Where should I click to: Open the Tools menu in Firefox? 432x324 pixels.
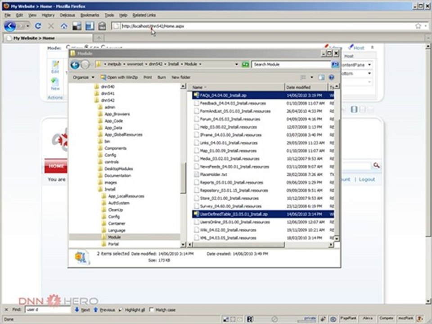pyautogui.click(x=109, y=15)
